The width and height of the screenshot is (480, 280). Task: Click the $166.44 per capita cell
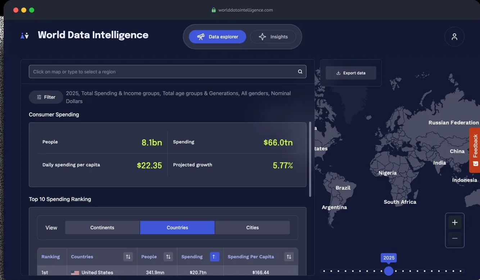(261, 272)
